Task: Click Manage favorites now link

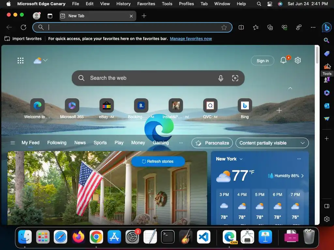Action: (x=191, y=39)
